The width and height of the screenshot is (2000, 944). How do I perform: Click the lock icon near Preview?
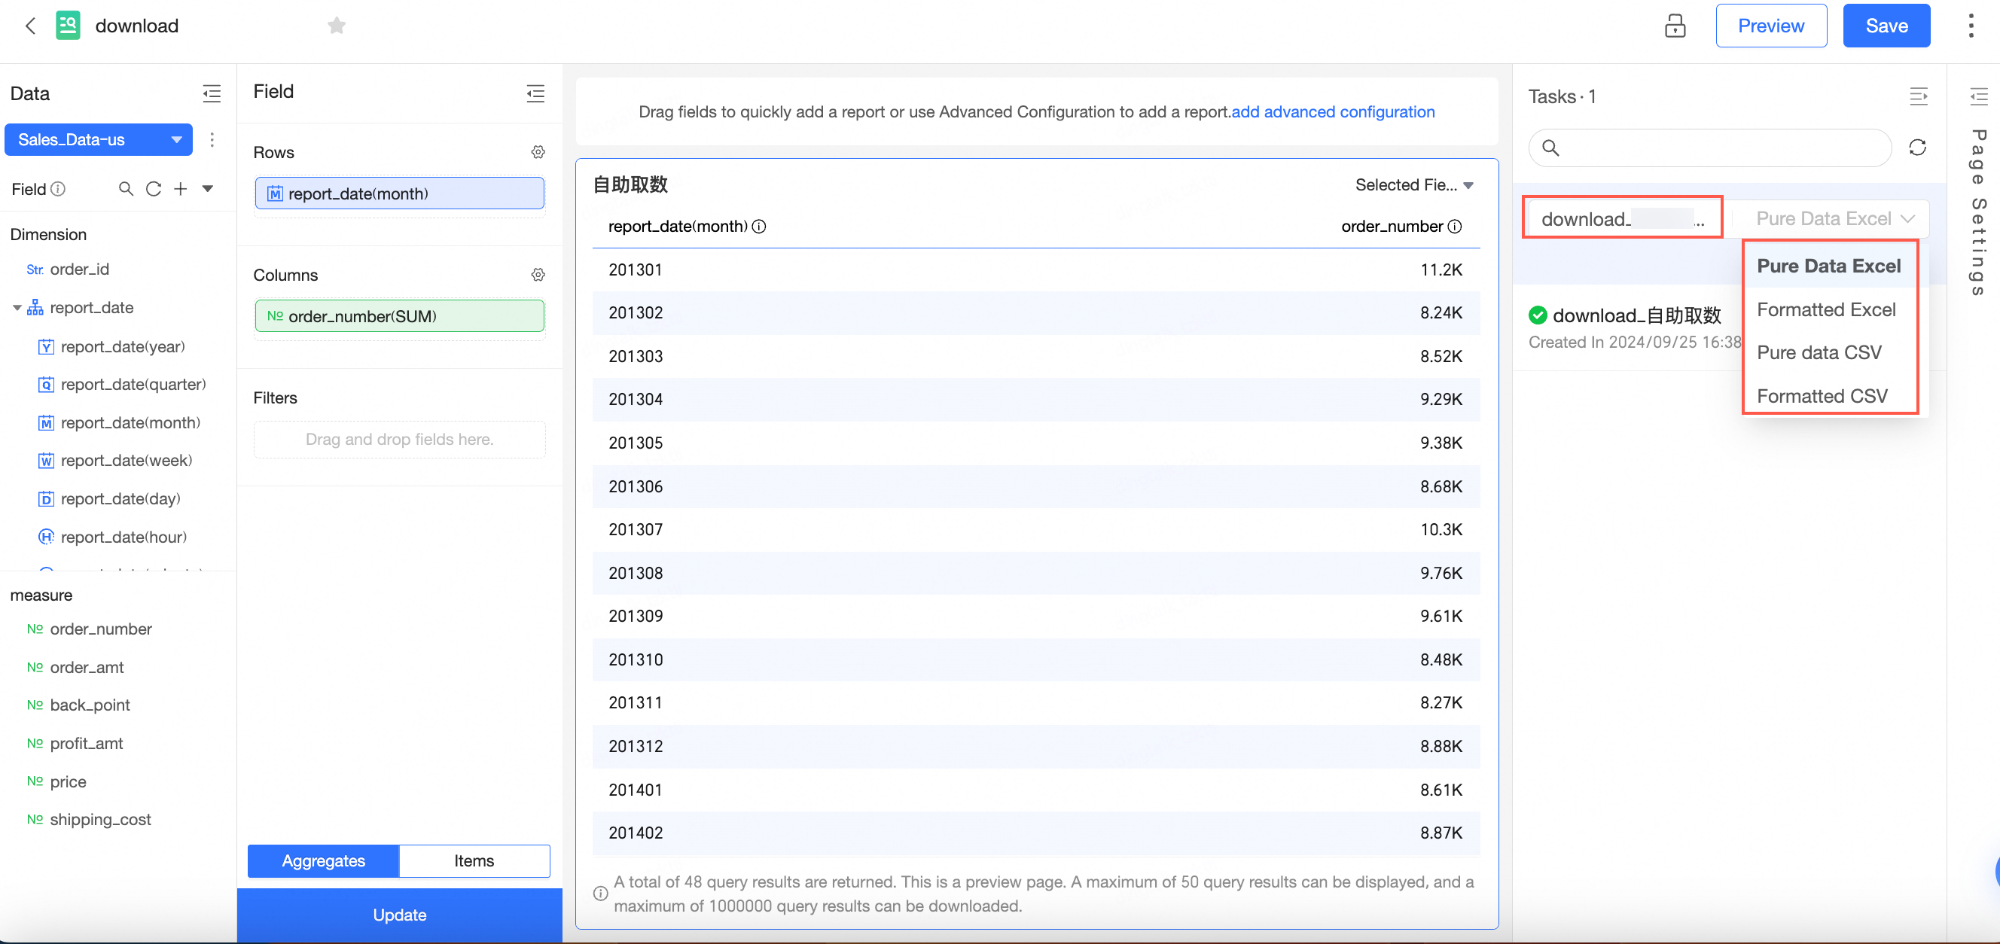click(x=1675, y=26)
